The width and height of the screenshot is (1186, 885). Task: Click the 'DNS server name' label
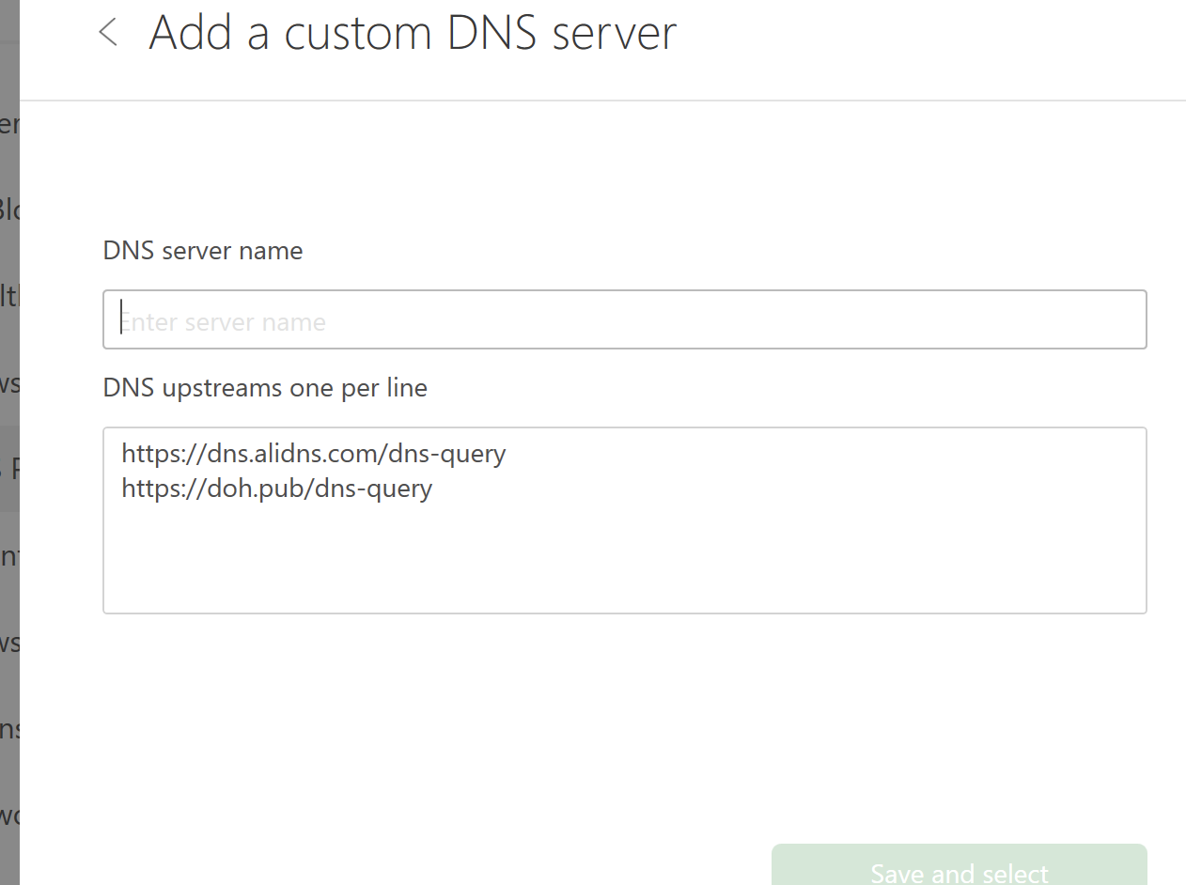pos(203,251)
